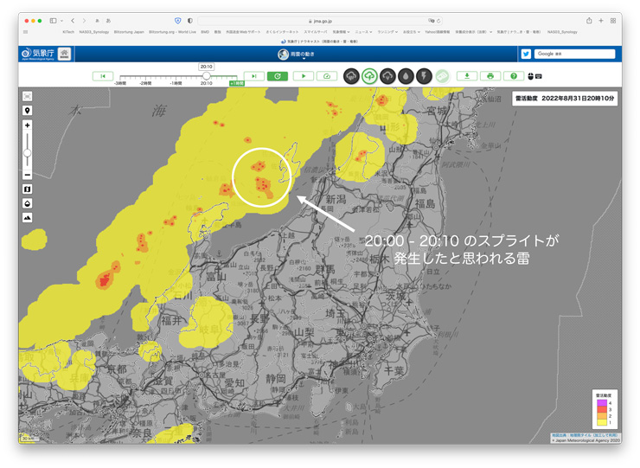Toggle the green rain cloud layer
This screenshot has height=468, width=640.
click(369, 76)
